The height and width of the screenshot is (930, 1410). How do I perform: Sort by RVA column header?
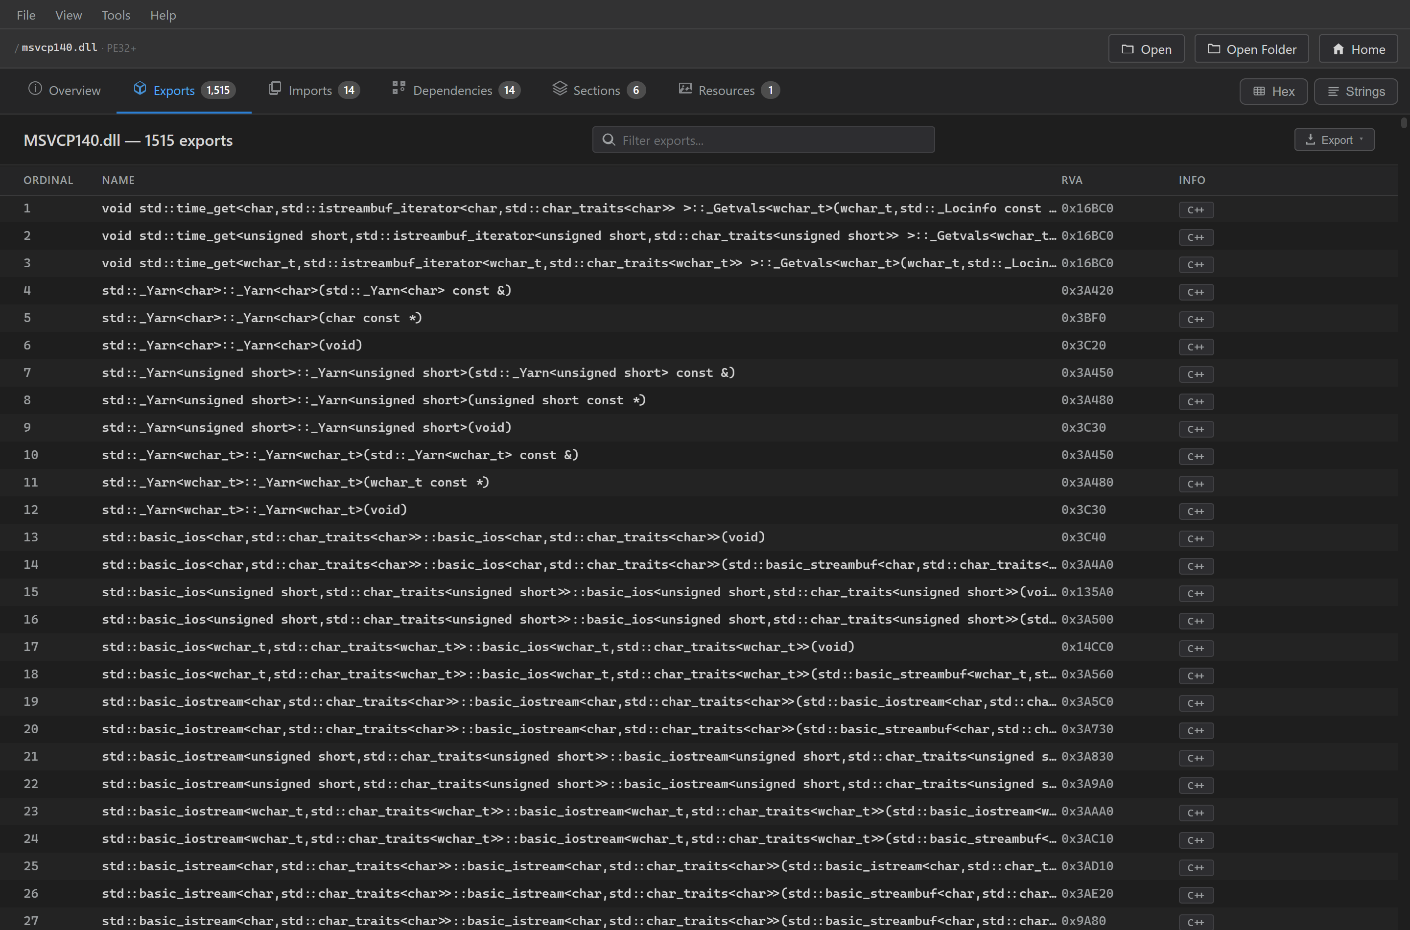click(x=1072, y=180)
